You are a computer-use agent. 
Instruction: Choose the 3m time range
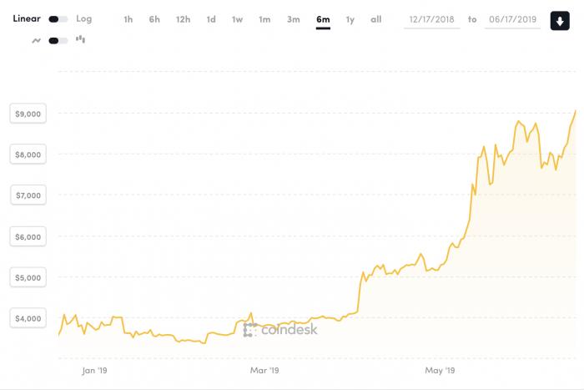tap(294, 19)
